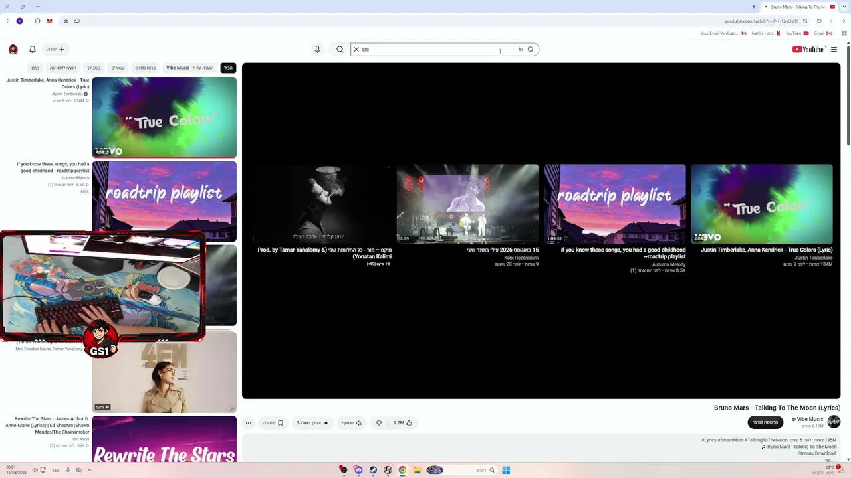This screenshot has width=851, height=478.
Task: Open Discord from the taskbar
Action: point(358,470)
